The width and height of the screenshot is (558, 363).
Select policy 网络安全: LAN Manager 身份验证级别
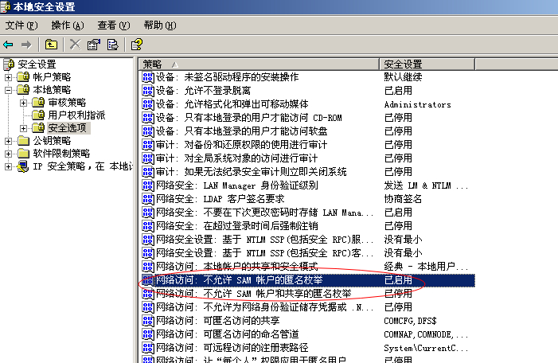[x=237, y=185]
